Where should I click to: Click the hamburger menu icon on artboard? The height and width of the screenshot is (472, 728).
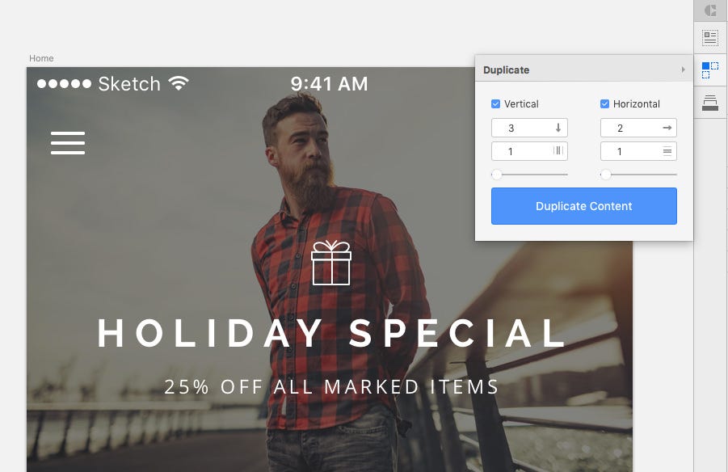click(x=68, y=142)
